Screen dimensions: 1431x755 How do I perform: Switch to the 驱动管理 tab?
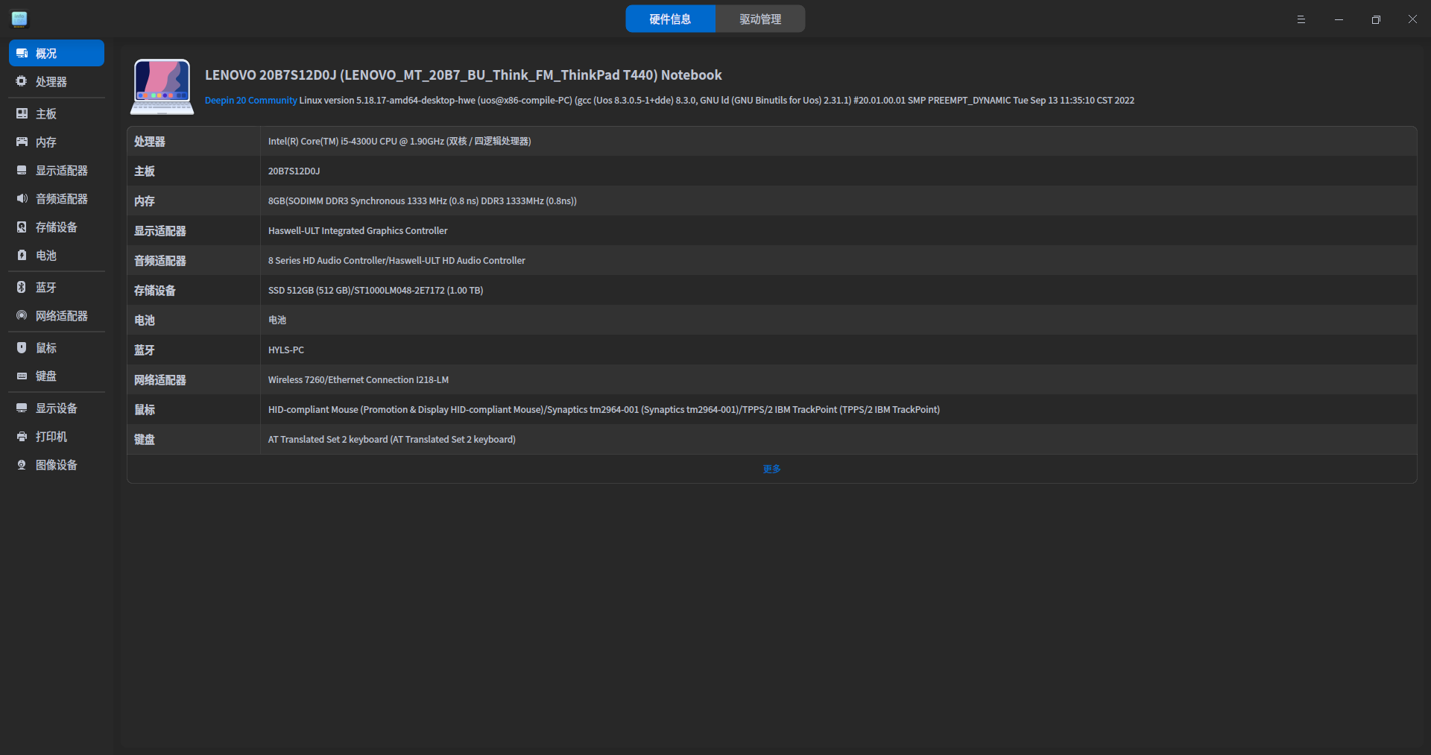[759, 19]
